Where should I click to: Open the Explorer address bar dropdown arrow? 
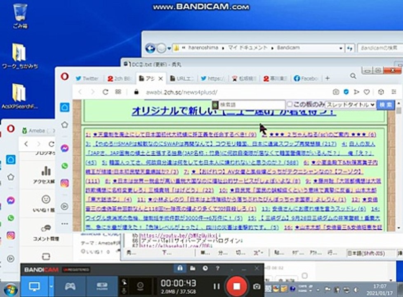341,48
